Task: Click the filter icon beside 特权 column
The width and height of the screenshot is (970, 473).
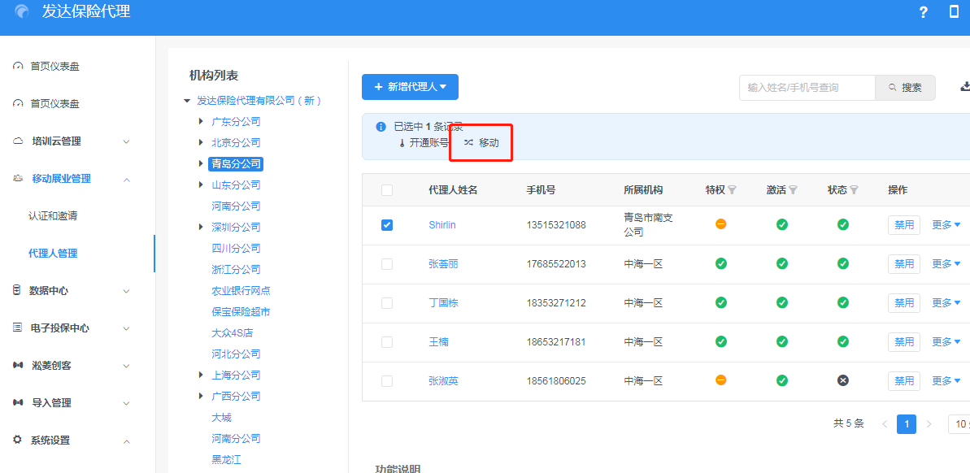Action: [732, 190]
